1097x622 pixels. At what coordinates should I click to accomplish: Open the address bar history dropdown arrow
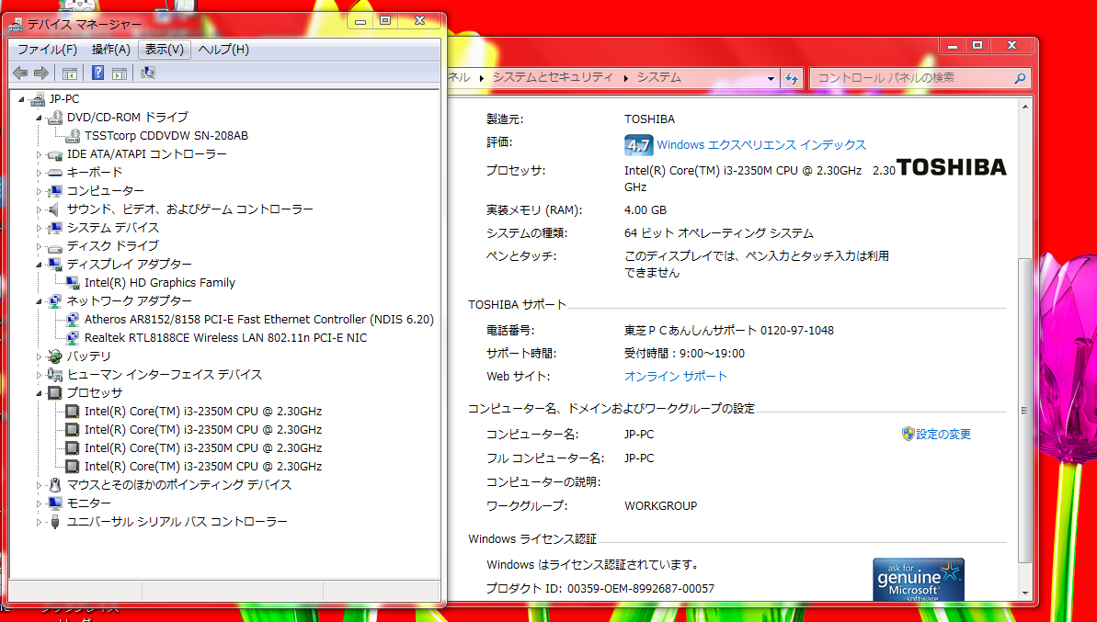coord(771,78)
